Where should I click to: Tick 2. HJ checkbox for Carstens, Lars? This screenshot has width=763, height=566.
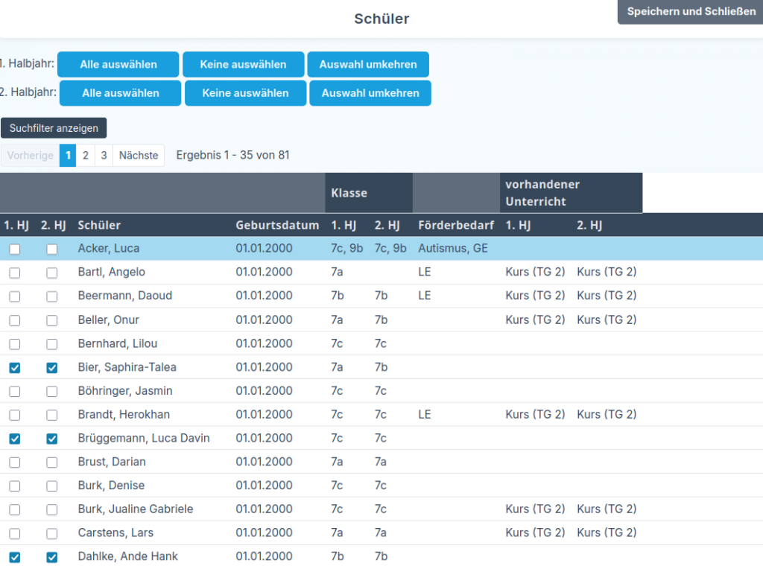[x=51, y=533]
